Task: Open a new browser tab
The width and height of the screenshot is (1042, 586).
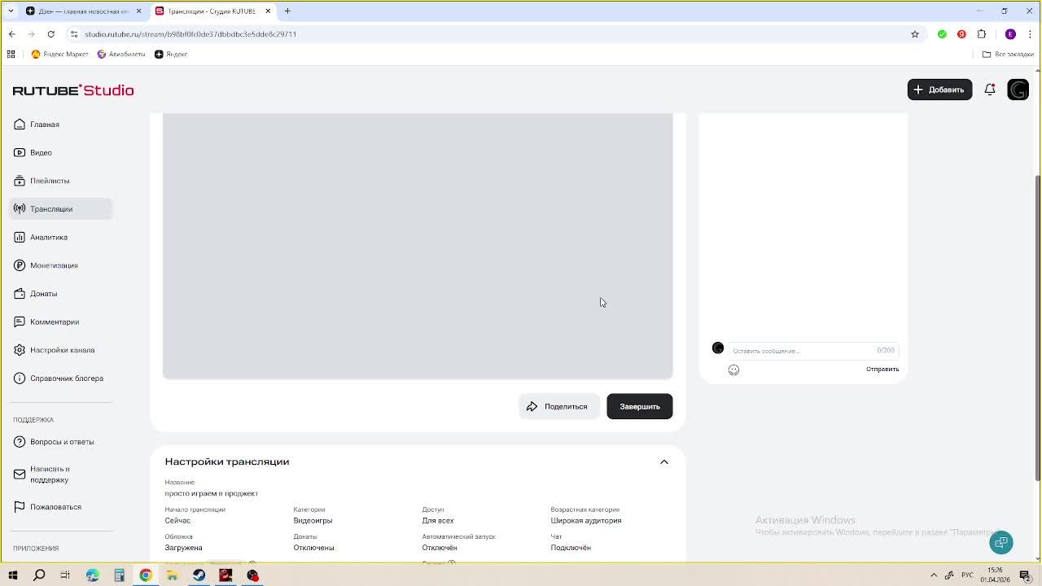Action: pos(287,11)
